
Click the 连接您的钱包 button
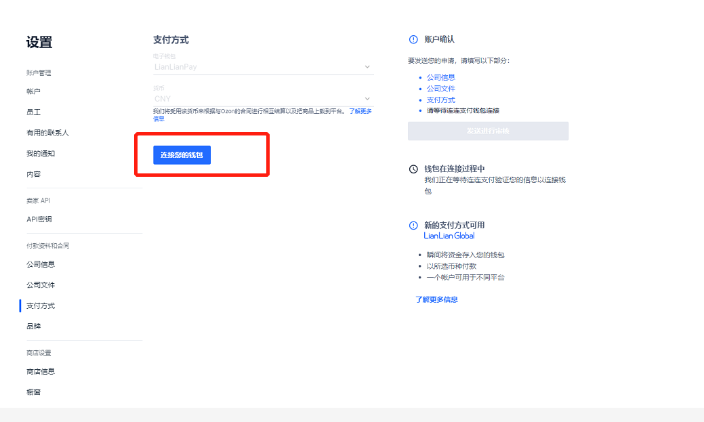tap(183, 154)
